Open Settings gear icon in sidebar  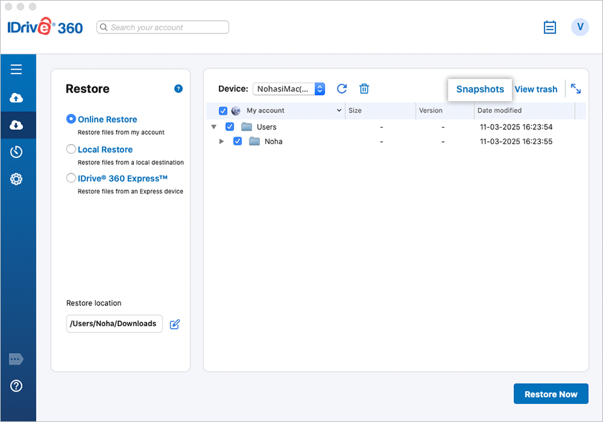tap(16, 179)
